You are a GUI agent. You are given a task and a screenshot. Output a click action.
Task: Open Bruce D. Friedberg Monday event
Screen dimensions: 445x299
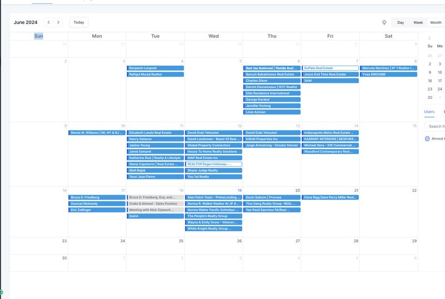97,197
